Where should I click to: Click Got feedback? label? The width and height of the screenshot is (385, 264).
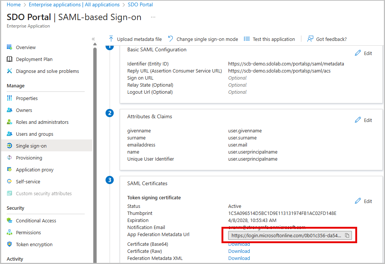(x=331, y=39)
